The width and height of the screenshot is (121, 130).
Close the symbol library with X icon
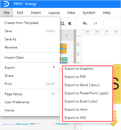coord(67,35)
